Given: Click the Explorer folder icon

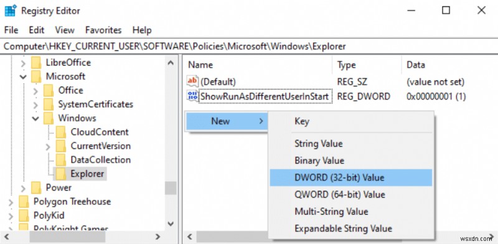Looking at the screenshot, I should click(x=60, y=174).
